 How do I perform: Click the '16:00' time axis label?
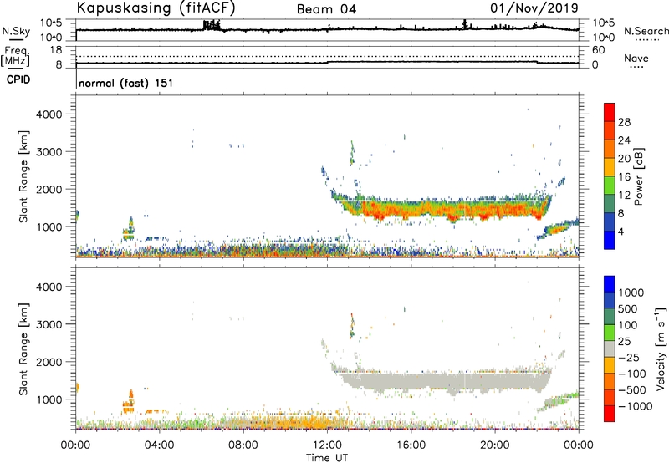[x=411, y=445]
